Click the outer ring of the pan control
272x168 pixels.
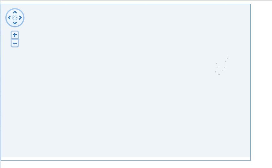pyautogui.click(x=6, y=17)
